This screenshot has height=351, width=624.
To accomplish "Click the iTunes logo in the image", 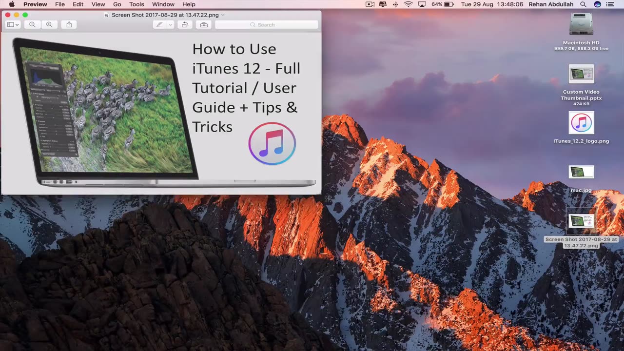I will pyautogui.click(x=272, y=143).
